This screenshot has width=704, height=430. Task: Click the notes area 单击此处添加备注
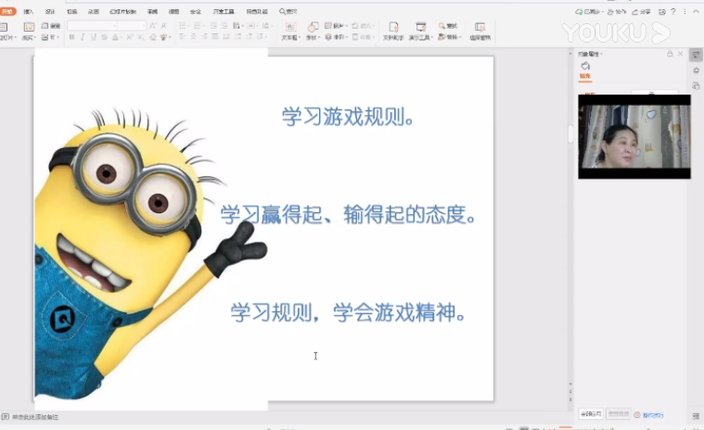[35, 417]
